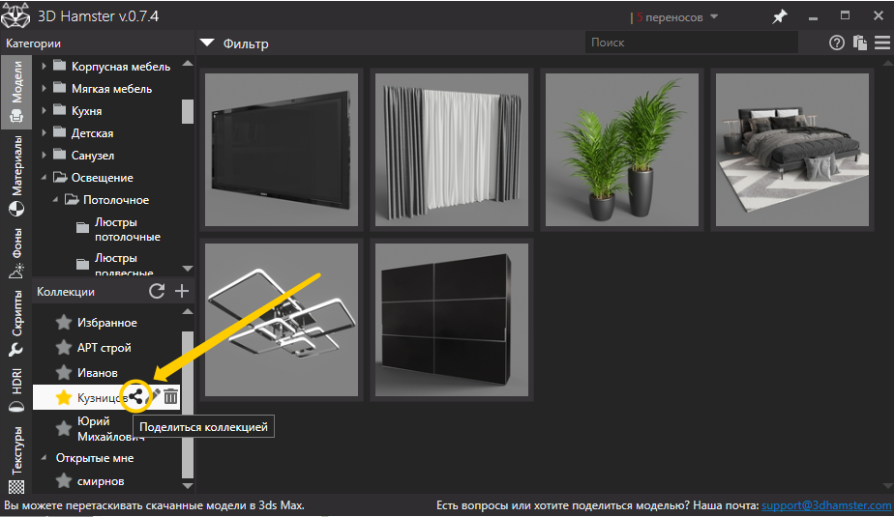Pin the window with pushpin icon
This screenshot has width=895, height=517.
coord(779,16)
